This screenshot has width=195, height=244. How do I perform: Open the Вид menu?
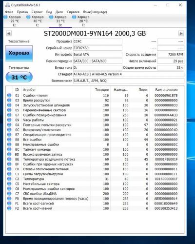pyautogui.click(x=49, y=12)
